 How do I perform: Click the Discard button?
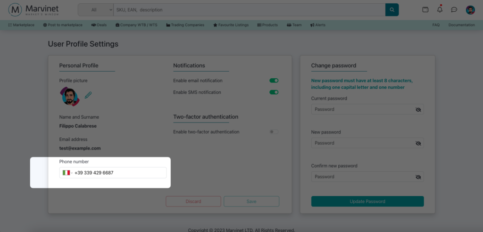[193, 201]
